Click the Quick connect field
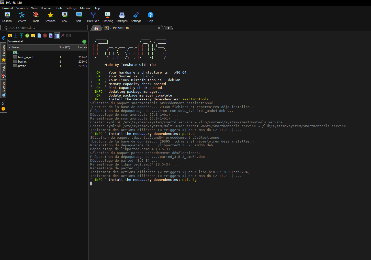Image resolution: width=371 pixels, height=260 pixels. click(44, 28)
